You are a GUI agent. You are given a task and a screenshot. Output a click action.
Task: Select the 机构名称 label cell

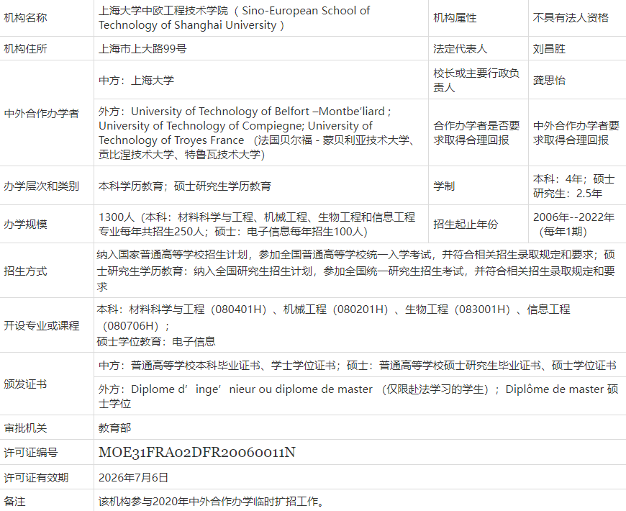coord(26,18)
